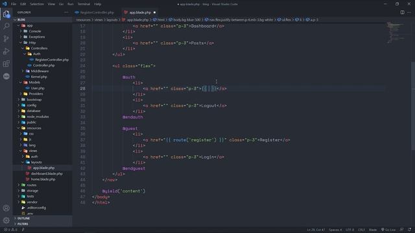The width and height of the screenshot is (415, 233).
Task: Expand the OUTLINE section
Action: [42, 218]
